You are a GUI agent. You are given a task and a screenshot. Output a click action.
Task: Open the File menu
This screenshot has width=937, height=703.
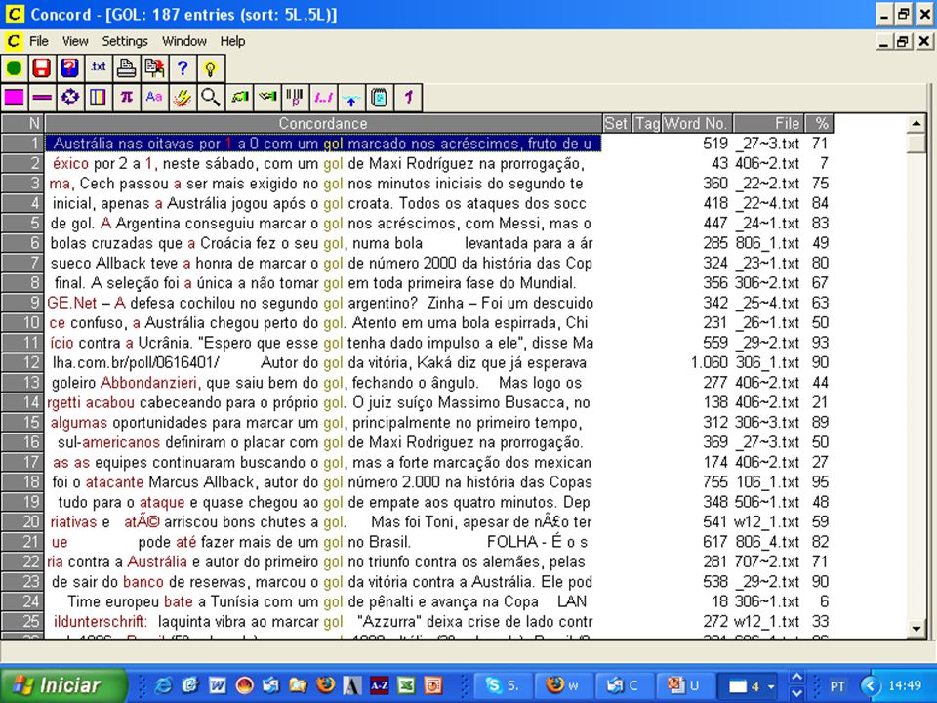(x=39, y=41)
